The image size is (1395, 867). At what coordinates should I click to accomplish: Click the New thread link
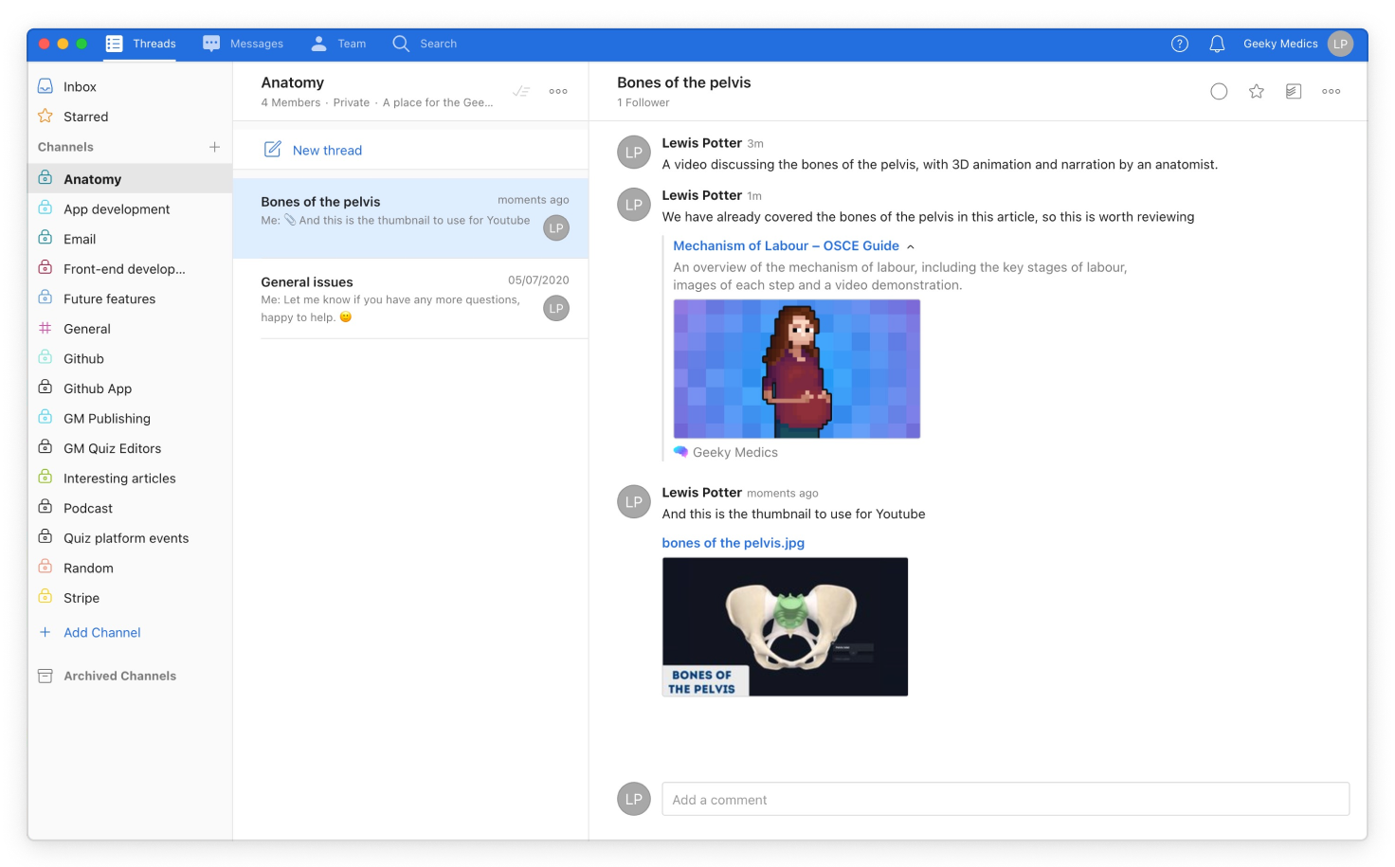327,150
